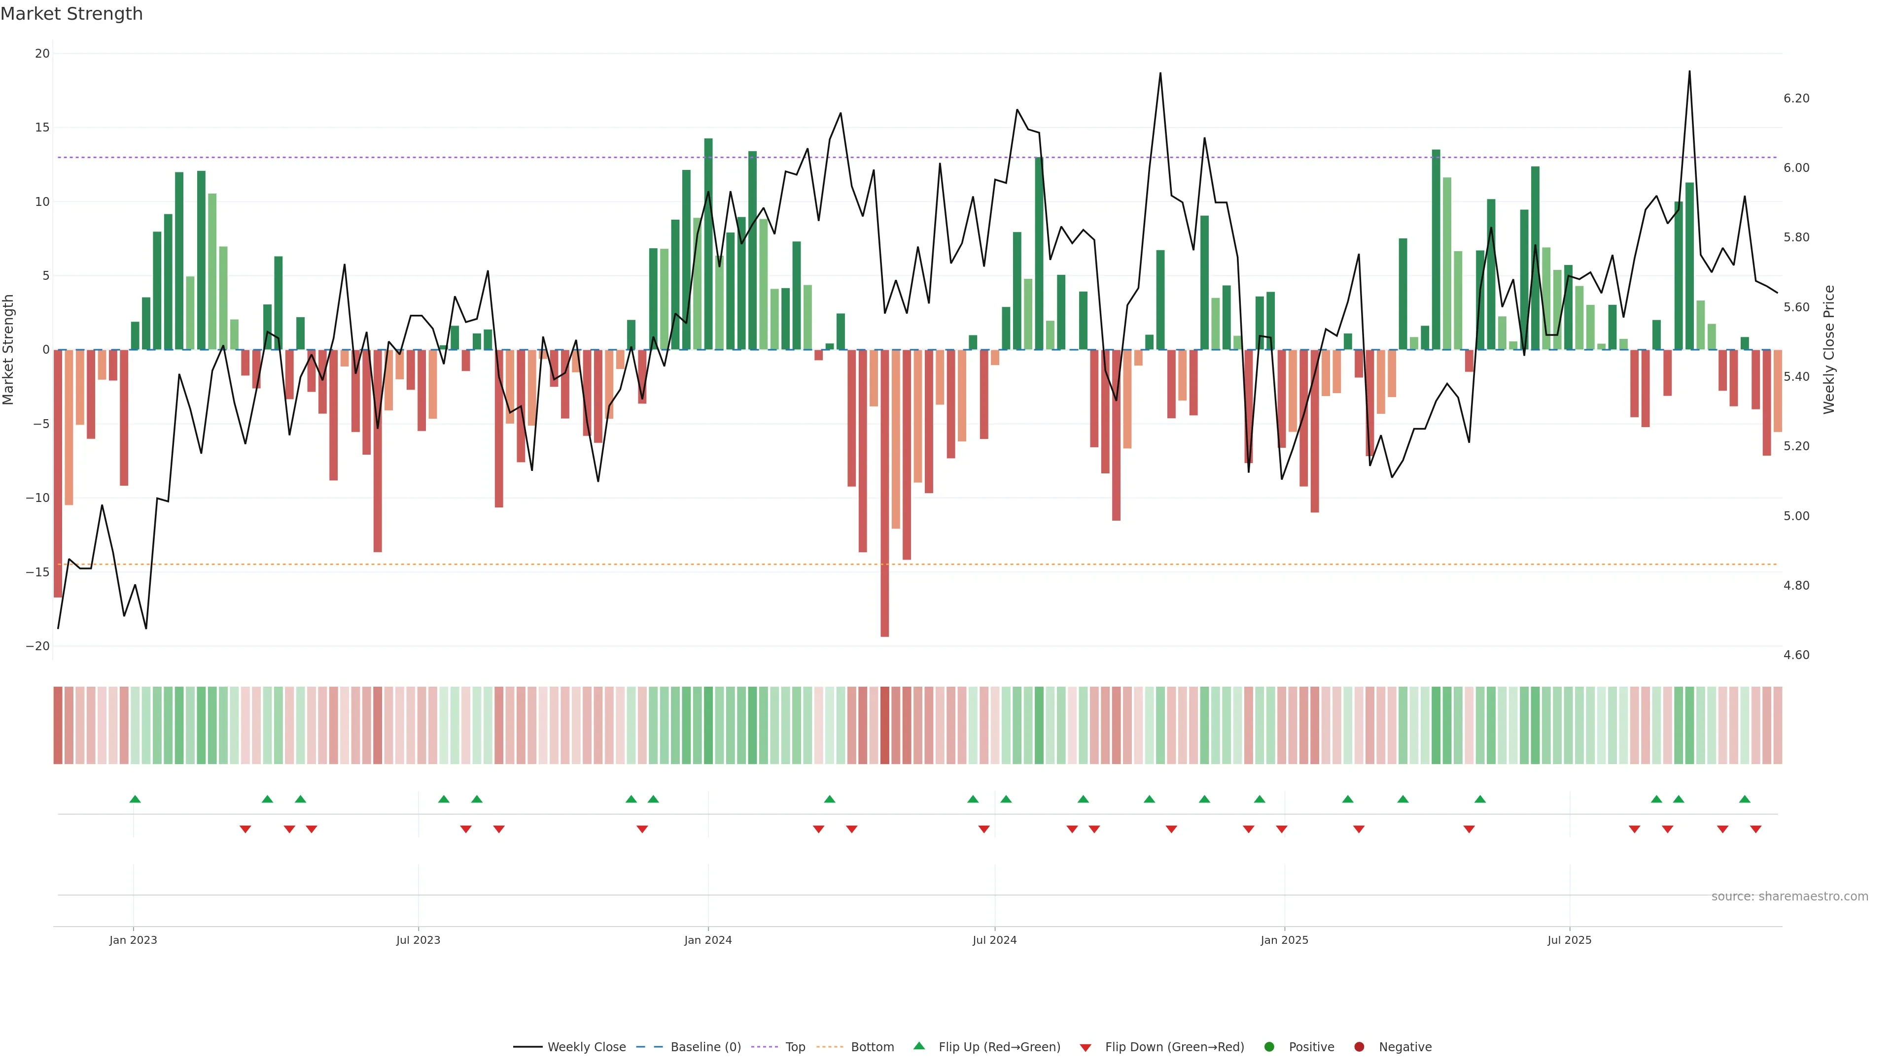Click the last red flip-down marker on right
1893x1064 pixels.
point(1755,829)
